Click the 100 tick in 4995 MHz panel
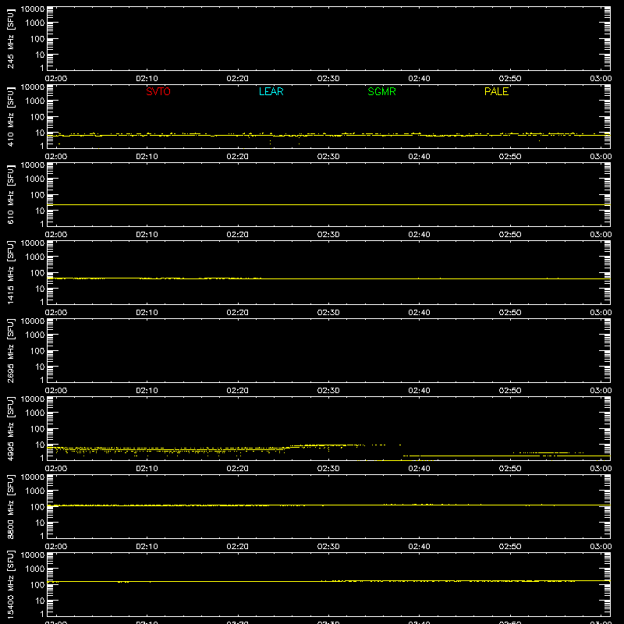Viewport: 624px width, 624px height. [37, 429]
